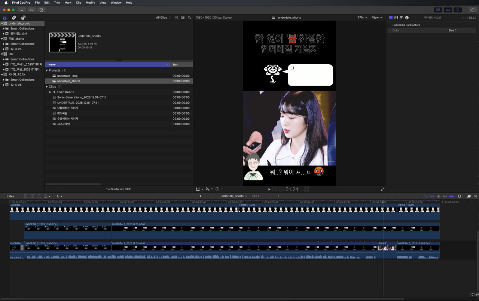This screenshot has height=301, width=479.
Task: Toggle the Browser panel visibility
Action: tap(438, 10)
